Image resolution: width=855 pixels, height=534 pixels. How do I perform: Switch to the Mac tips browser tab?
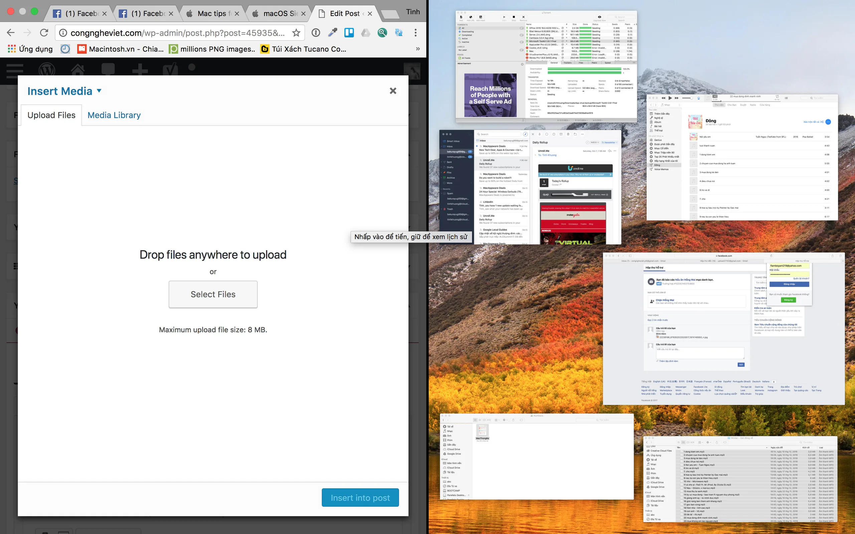point(213,13)
